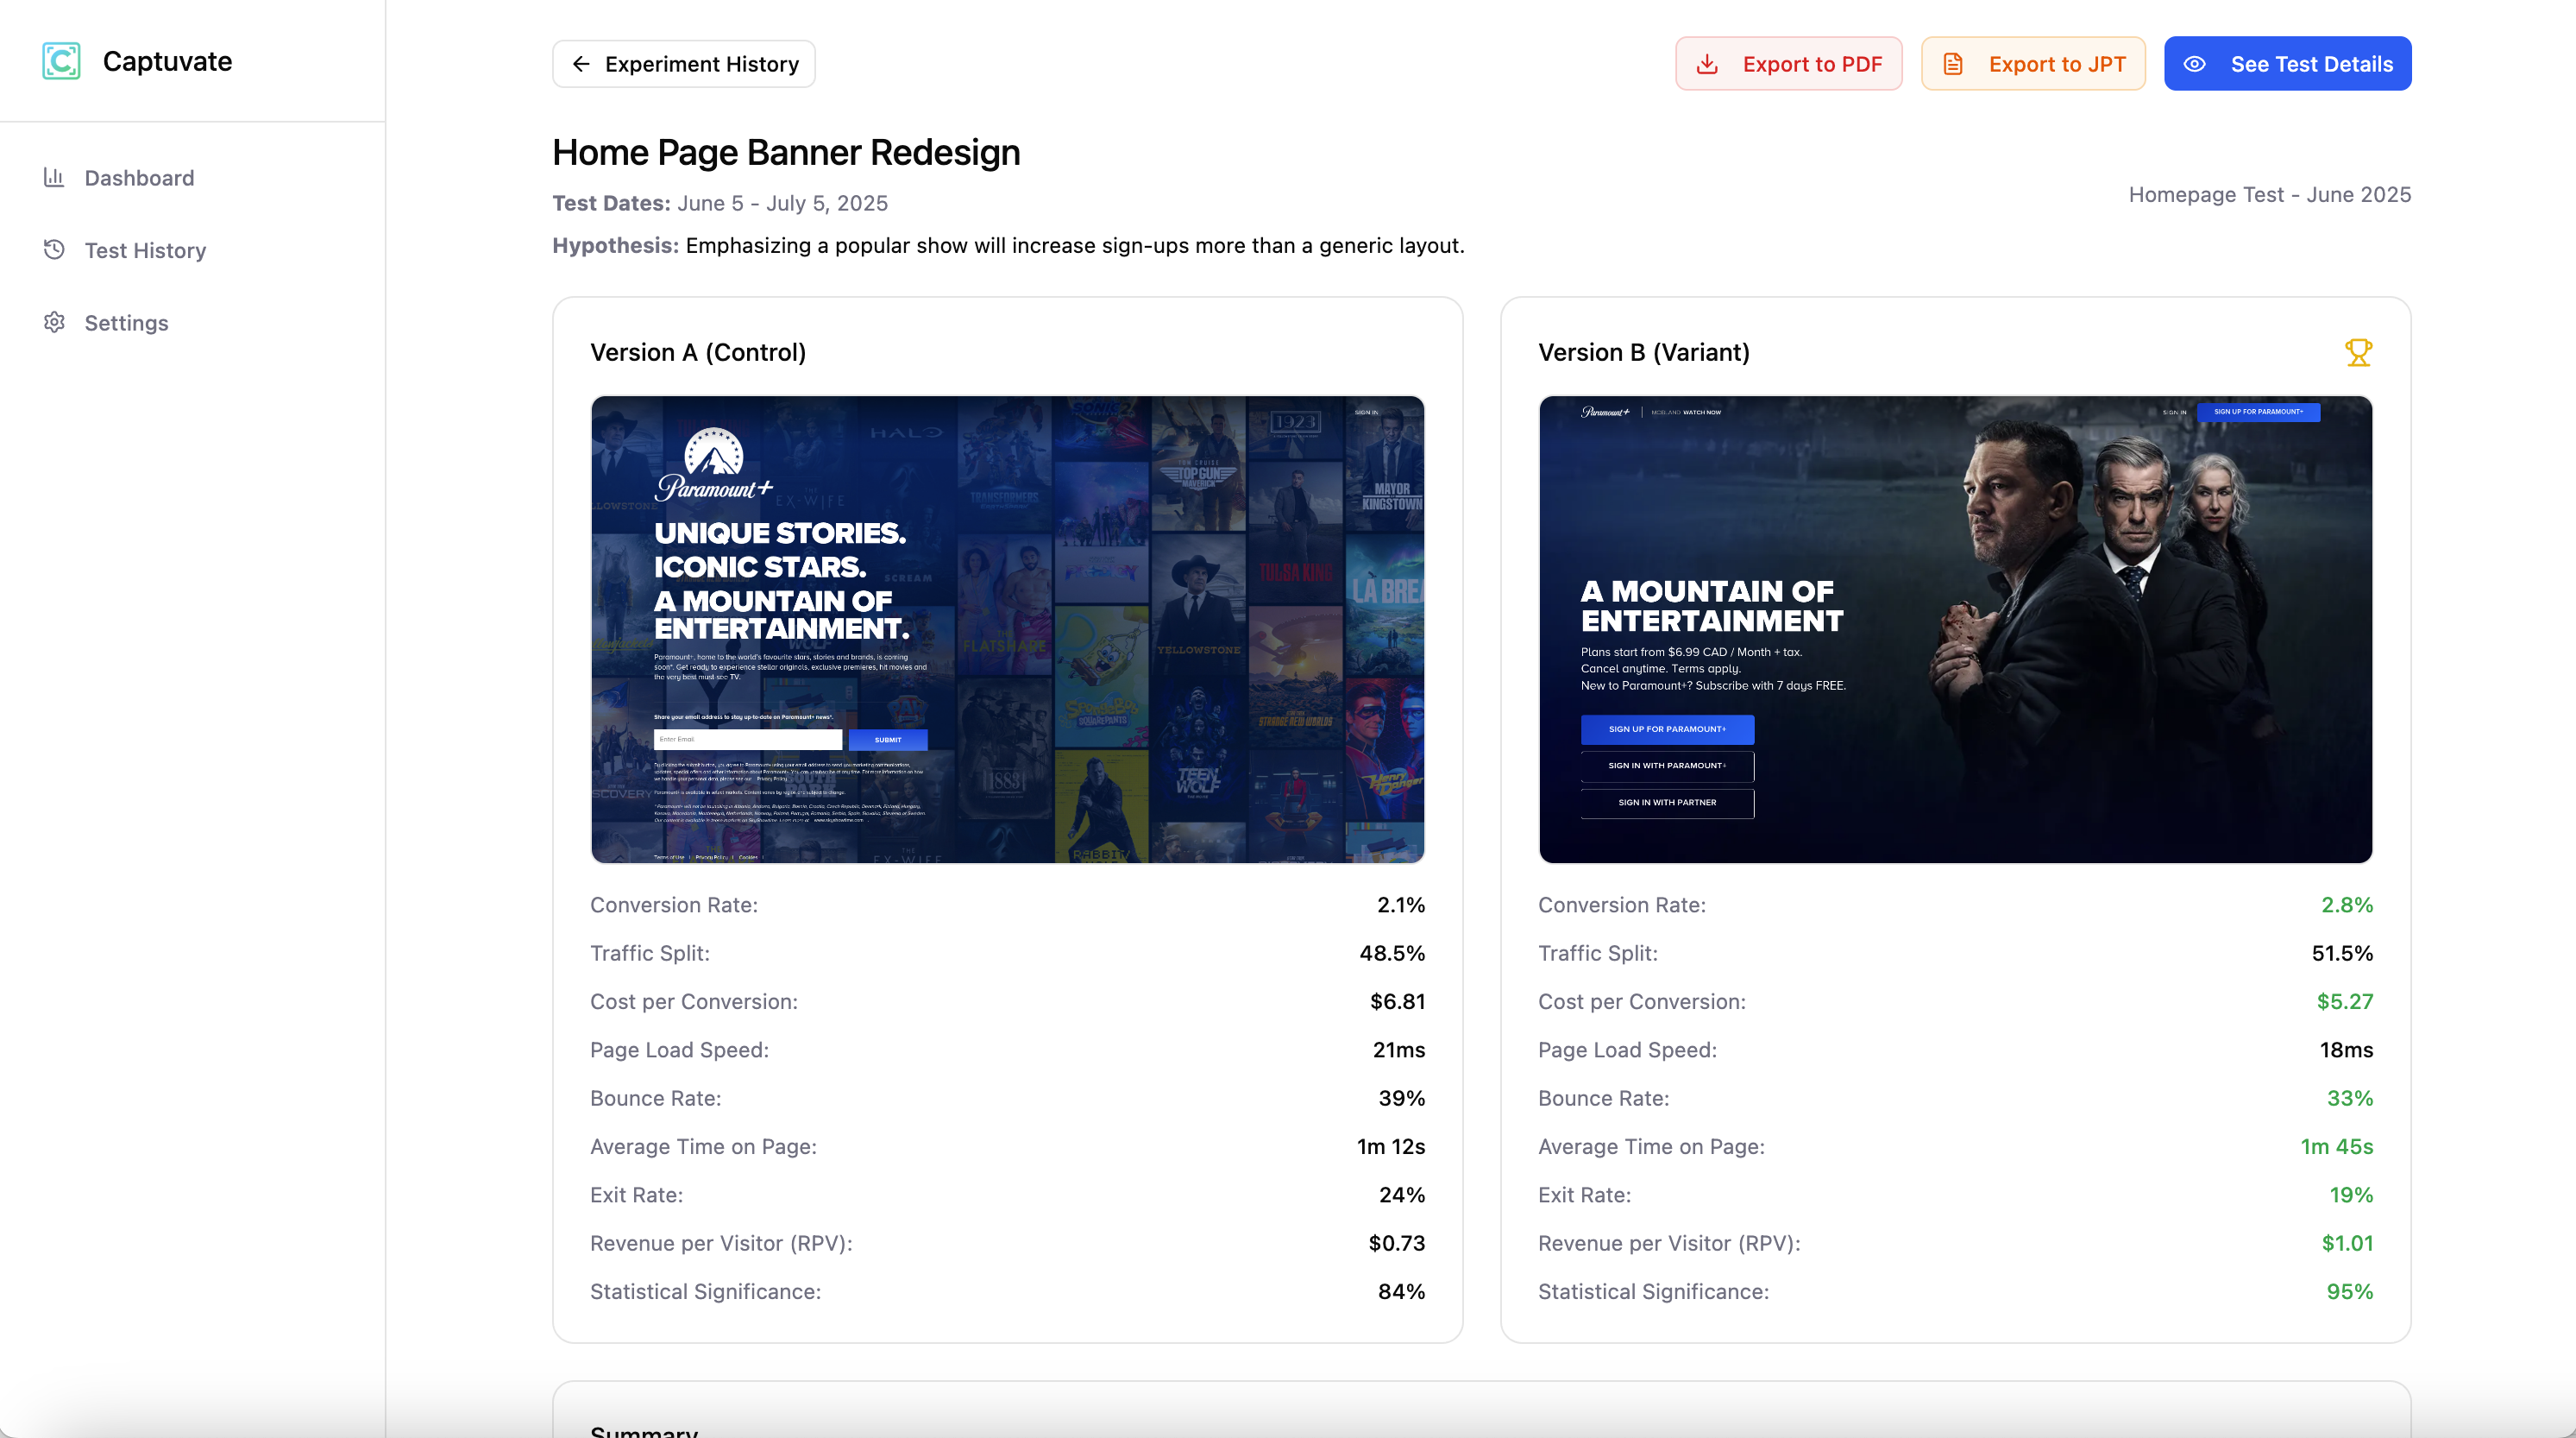Open Dashboard from the sidebar menu
This screenshot has height=1438, width=2576.
coord(138,177)
